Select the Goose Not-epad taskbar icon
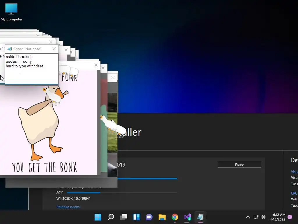 pyautogui.click(x=200, y=217)
